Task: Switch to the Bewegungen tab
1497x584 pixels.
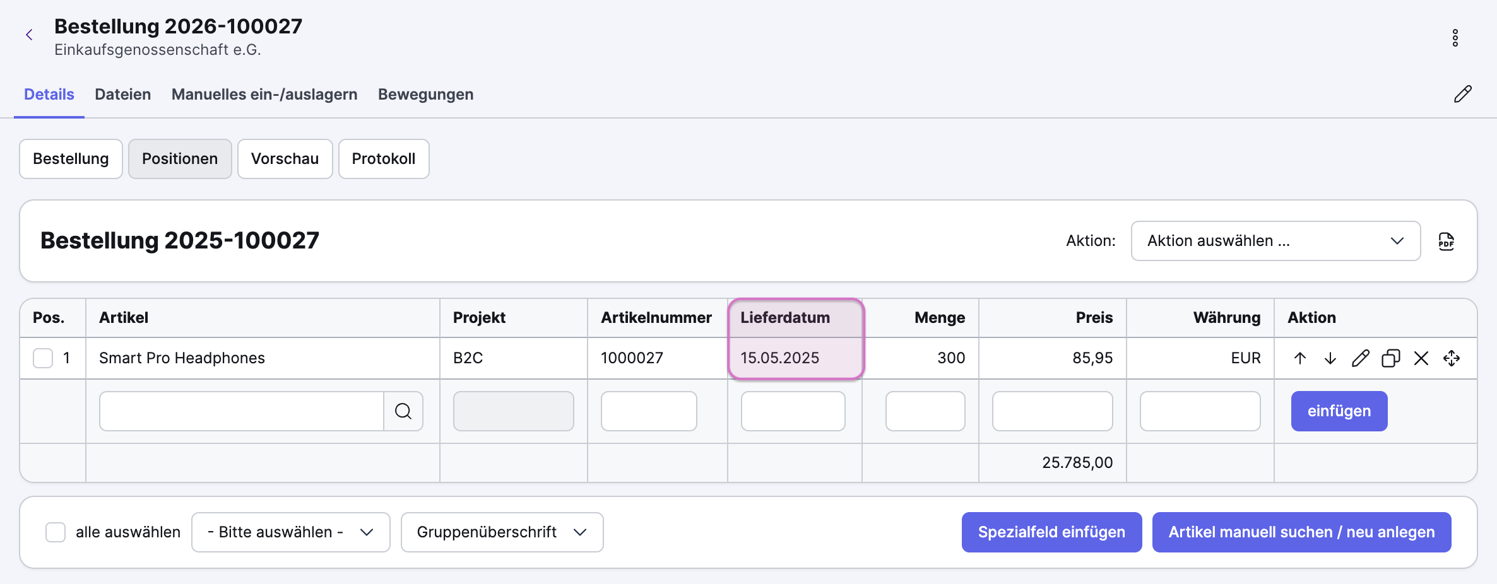Action: 425,95
